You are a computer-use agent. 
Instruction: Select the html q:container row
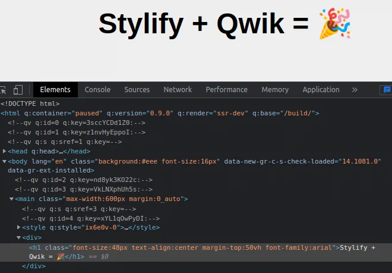(160, 113)
